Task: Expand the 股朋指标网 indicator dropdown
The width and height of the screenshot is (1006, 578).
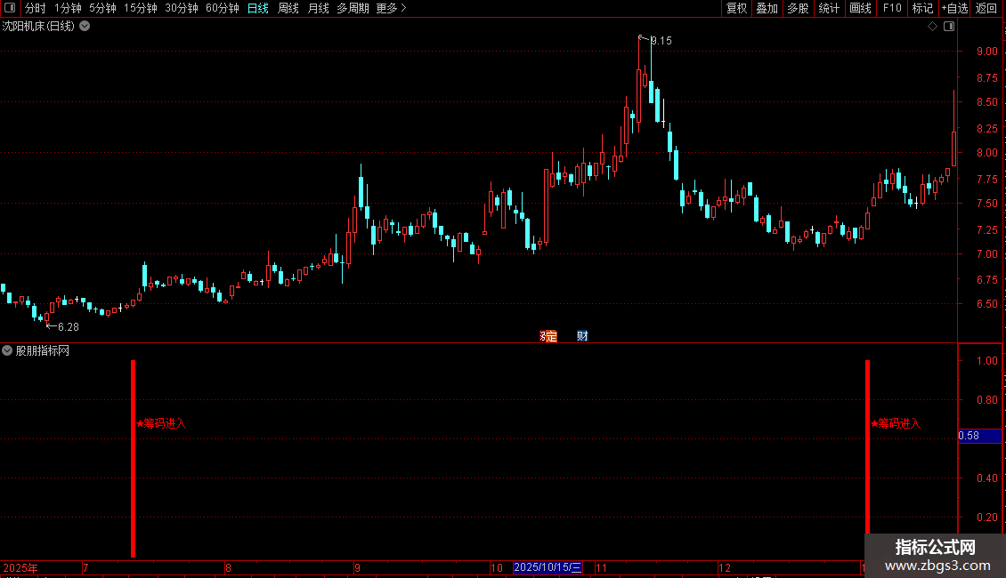Action: pyautogui.click(x=7, y=350)
